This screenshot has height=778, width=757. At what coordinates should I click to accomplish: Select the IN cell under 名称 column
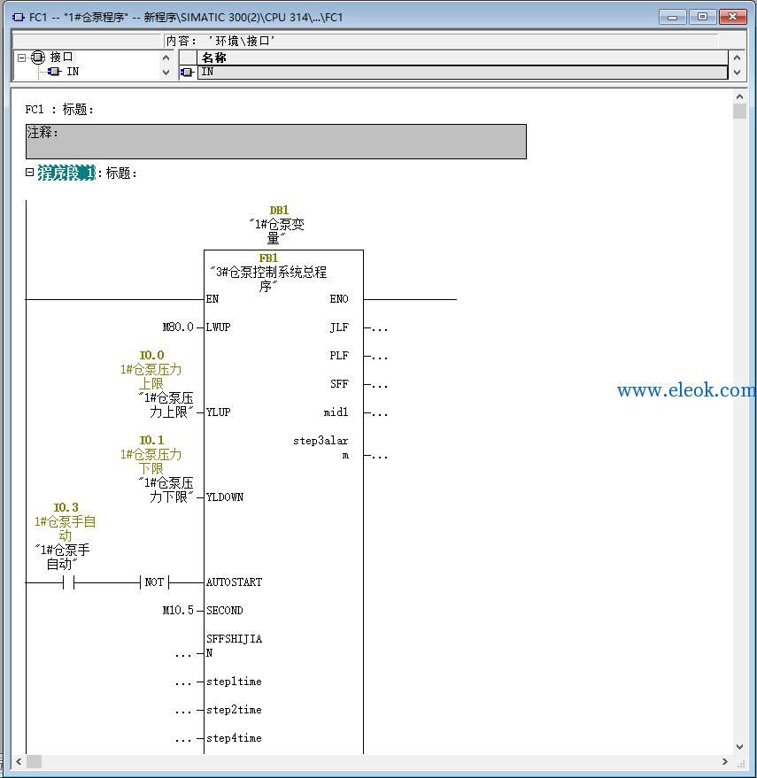point(463,73)
